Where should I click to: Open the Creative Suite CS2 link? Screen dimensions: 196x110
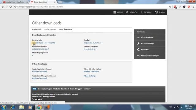pos(54,43)
